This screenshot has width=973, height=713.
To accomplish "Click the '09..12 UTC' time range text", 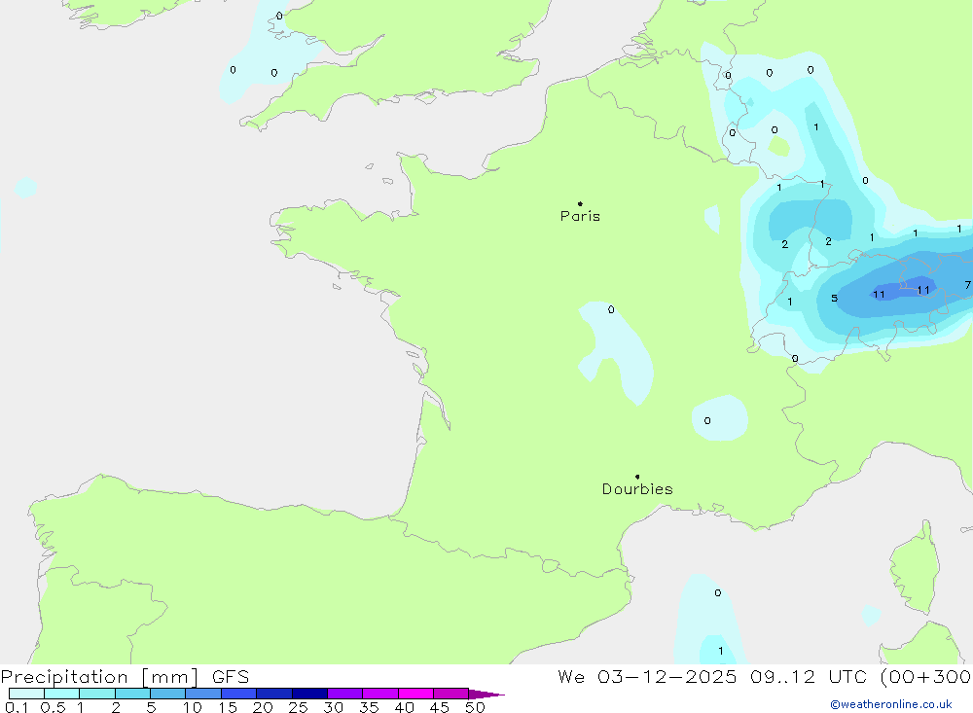I will pos(808,676).
